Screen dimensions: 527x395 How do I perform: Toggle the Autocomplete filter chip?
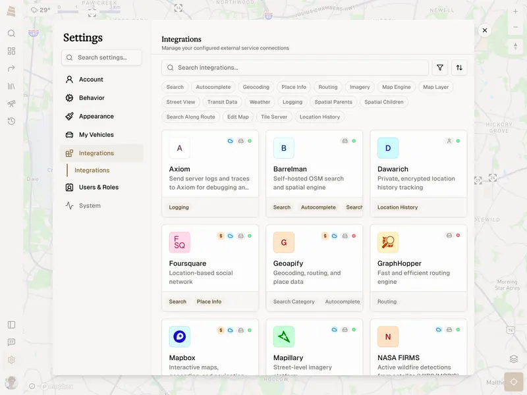213,87
